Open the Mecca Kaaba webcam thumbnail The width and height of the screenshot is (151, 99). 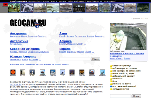(130, 8)
